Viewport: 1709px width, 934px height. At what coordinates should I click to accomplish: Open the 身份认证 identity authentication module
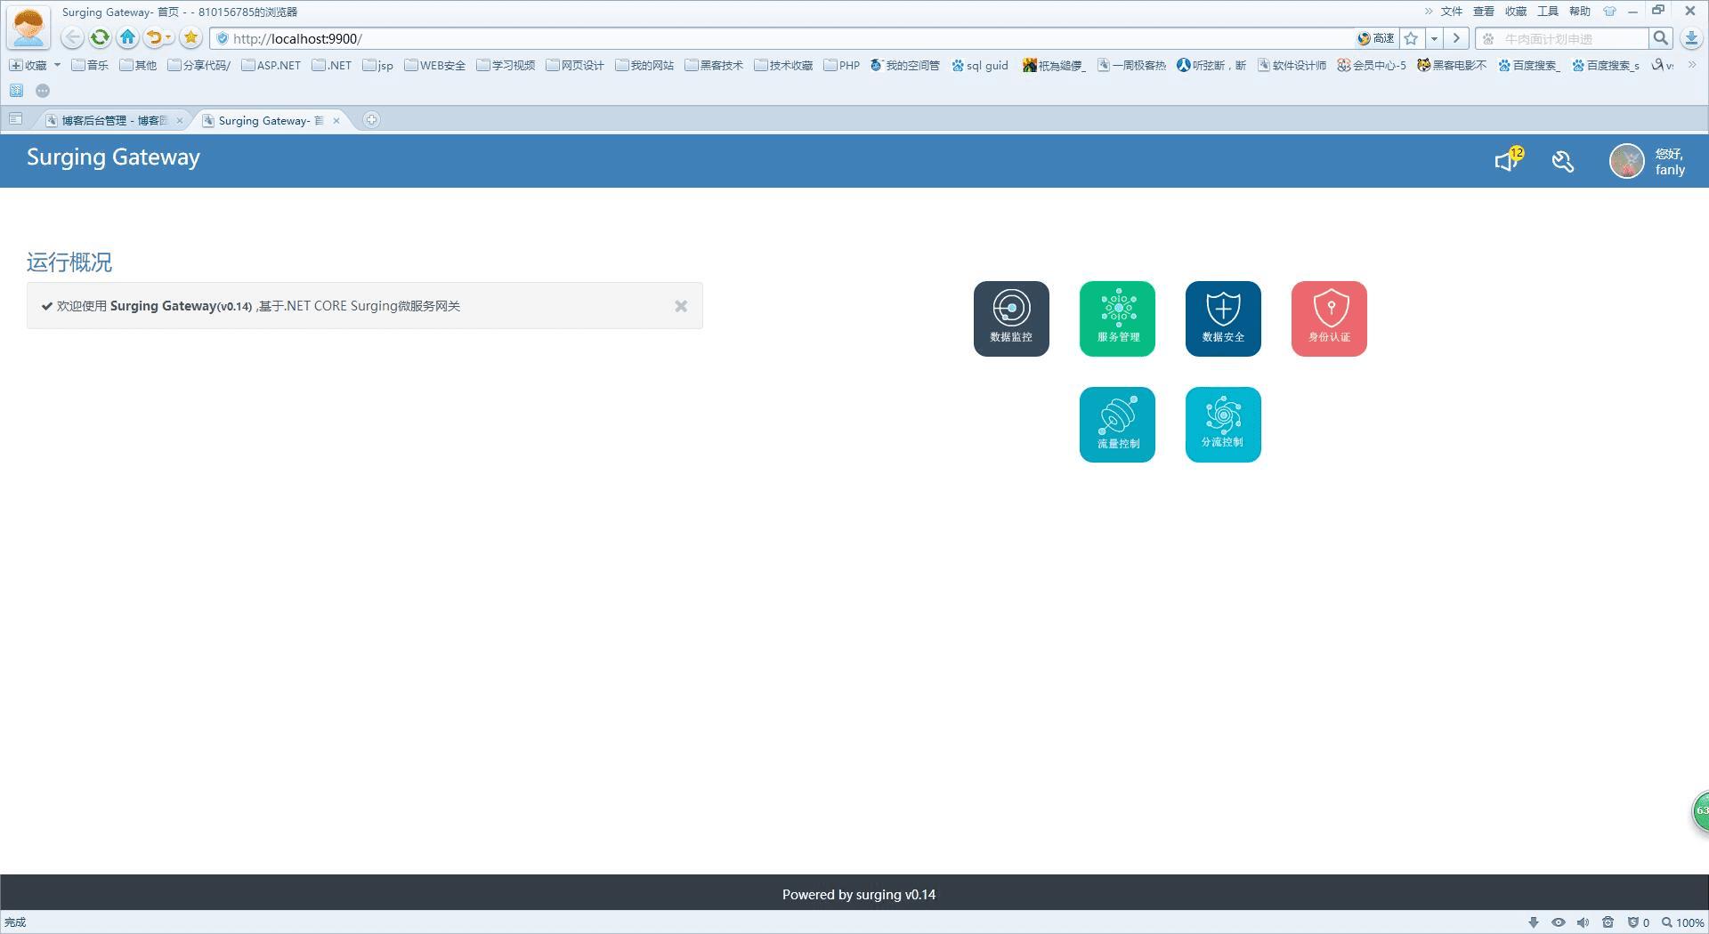point(1329,318)
